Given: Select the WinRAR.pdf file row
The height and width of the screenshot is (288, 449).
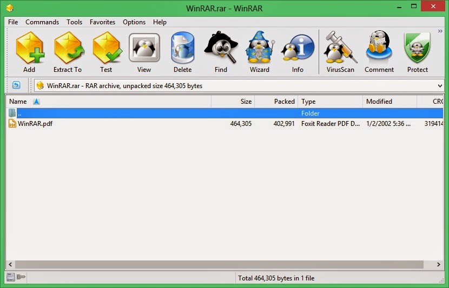Looking at the screenshot, I should (225, 124).
